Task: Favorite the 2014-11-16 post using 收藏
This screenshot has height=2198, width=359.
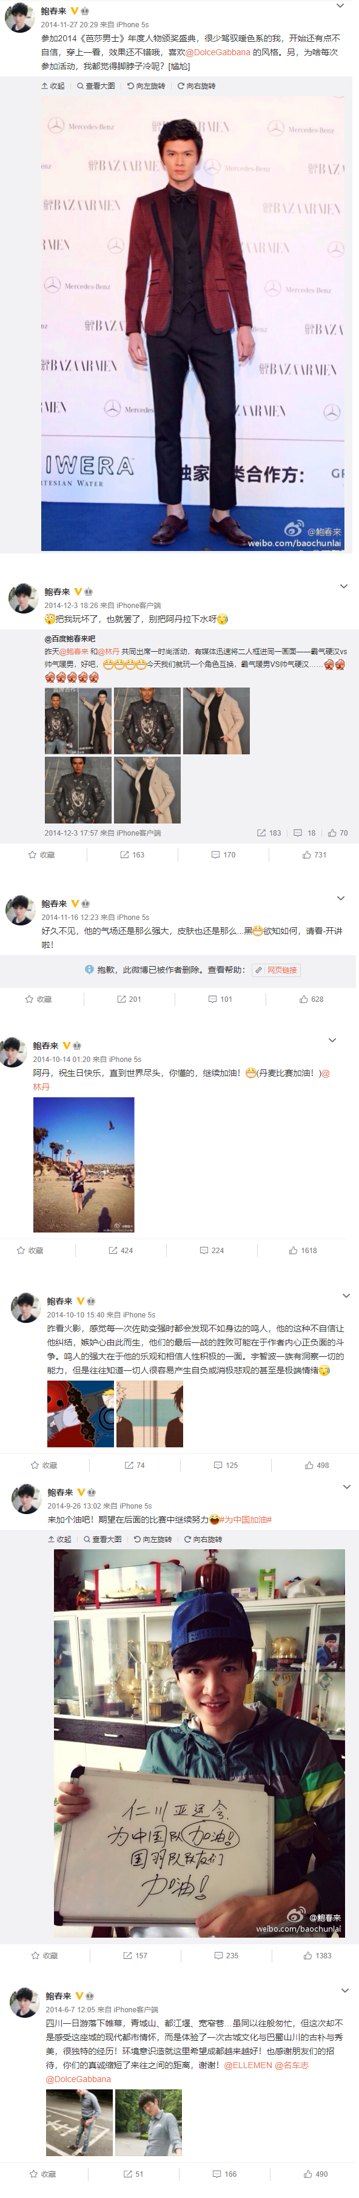Action: click(x=38, y=998)
